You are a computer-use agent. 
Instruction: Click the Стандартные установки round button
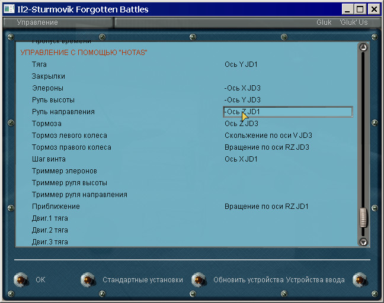pyautogui.click(x=88, y=279)
